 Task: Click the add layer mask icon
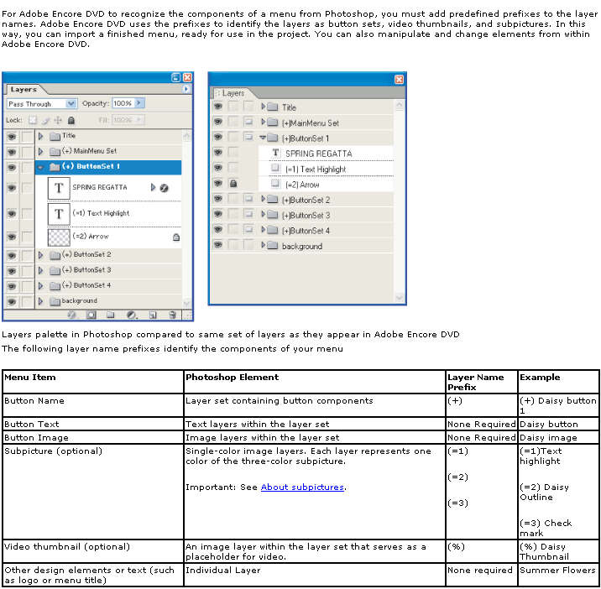(91, 315)
